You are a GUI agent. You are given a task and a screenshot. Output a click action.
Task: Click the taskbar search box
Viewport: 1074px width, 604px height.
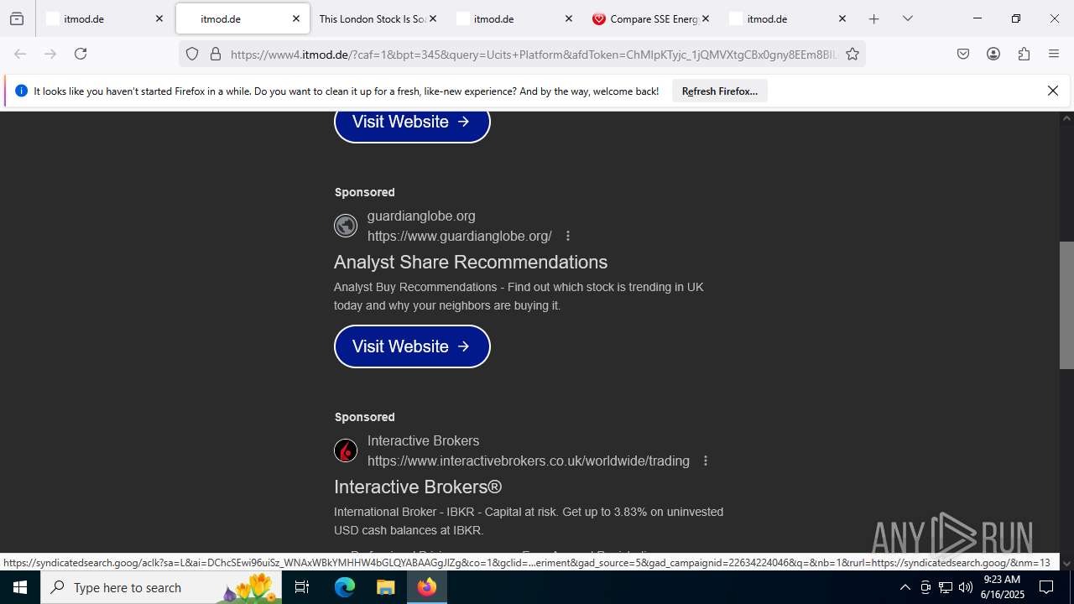pyautogui.click(x=161, y=587)
